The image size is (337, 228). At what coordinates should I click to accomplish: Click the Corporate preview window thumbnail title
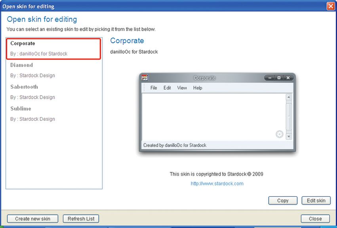pyautogui.click(x=204, y=78)
